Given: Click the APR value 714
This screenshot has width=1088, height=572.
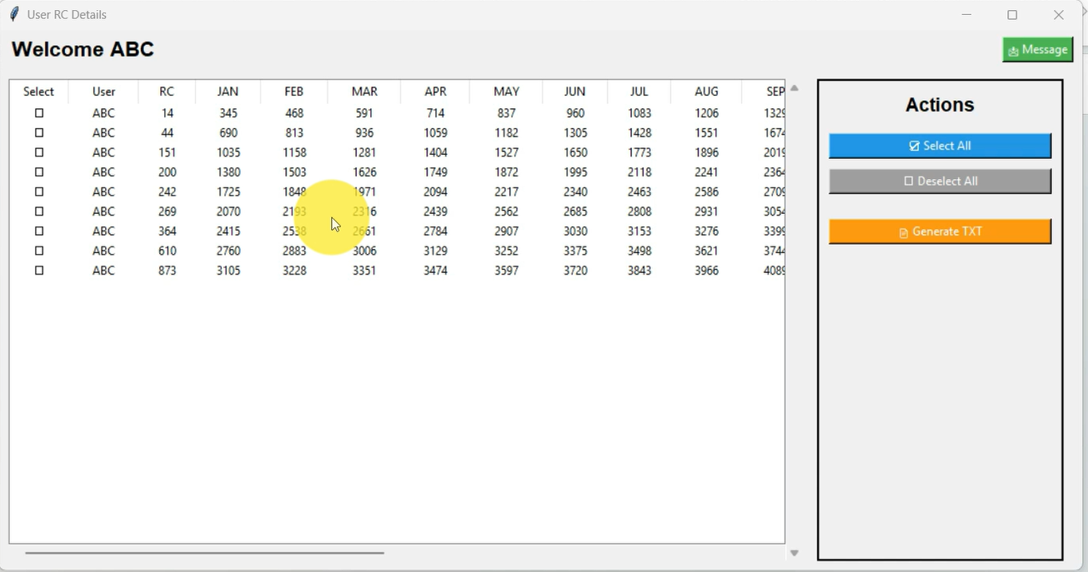Looking at the screenshot, I should tap(435, 113).
